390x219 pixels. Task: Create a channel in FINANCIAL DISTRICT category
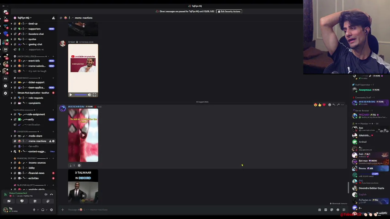click(53, 158)
